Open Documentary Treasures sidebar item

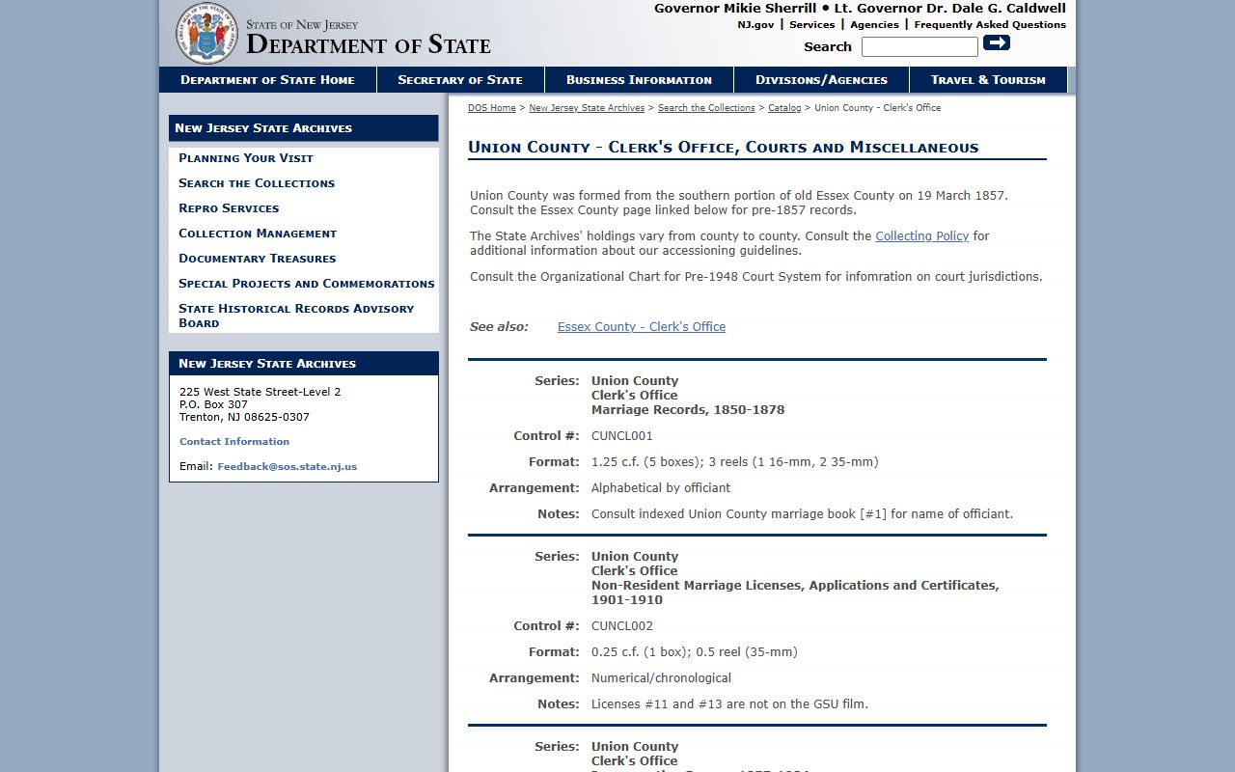tap(258, 259)
